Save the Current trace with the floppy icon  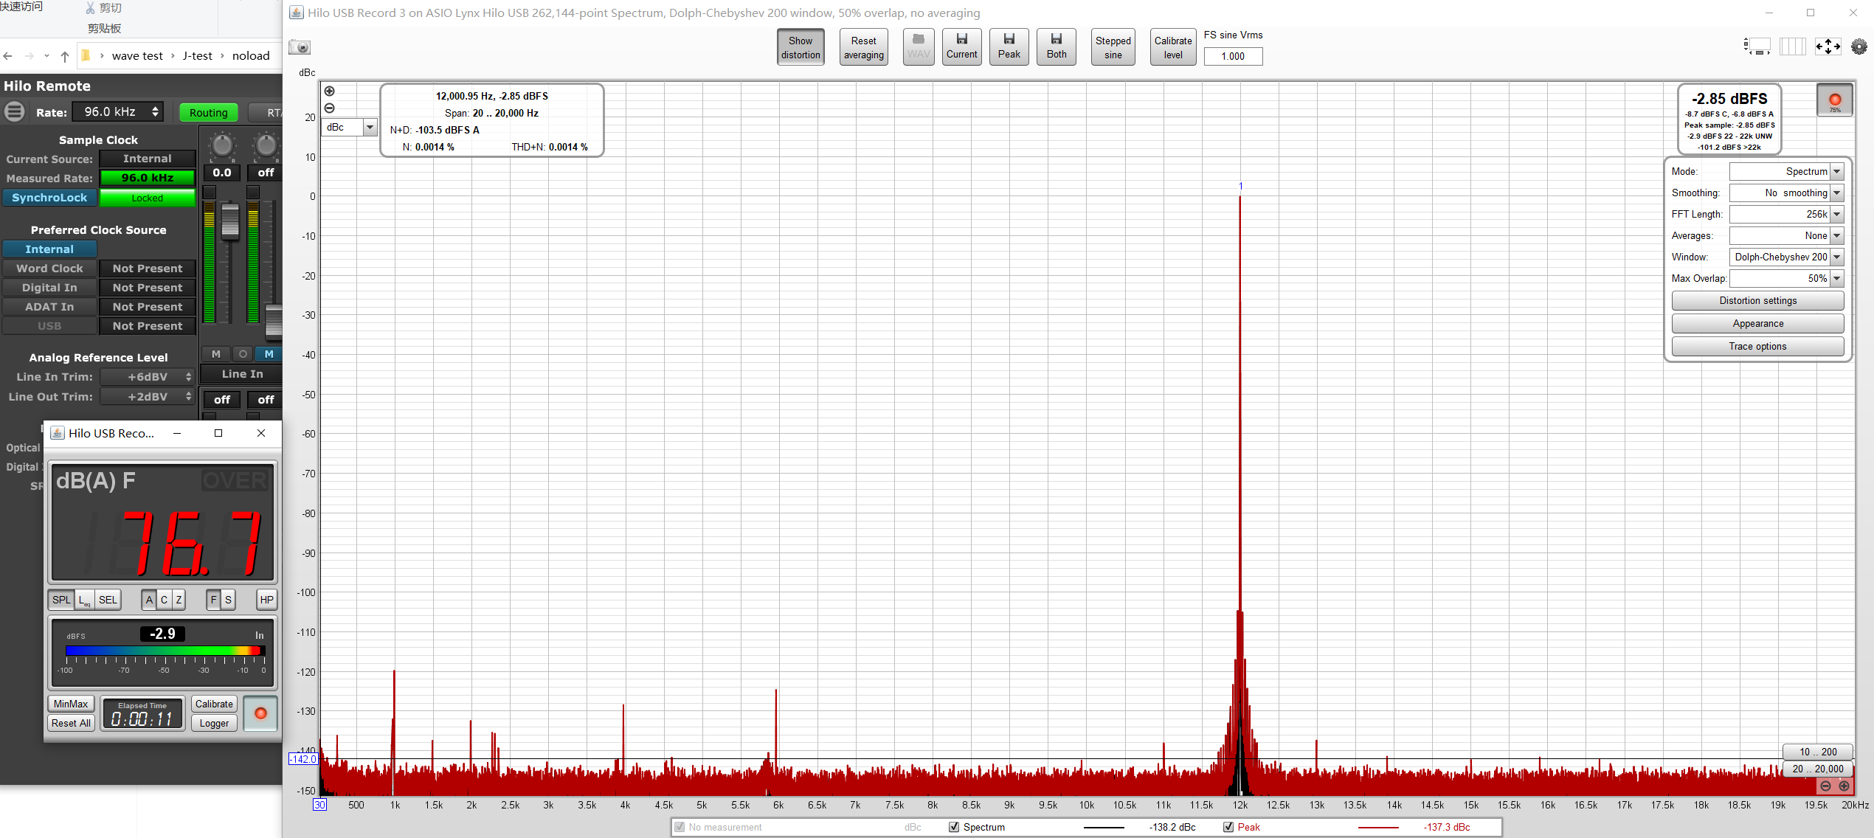(x=962, y=47)
